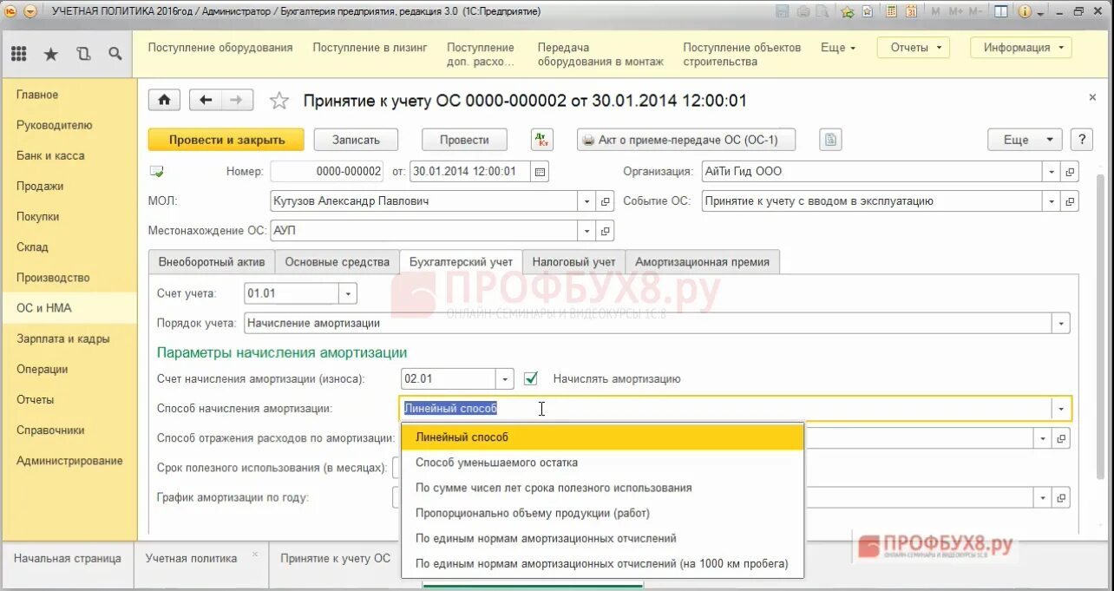Open amortization schedule record icon
Viewport: 1114px width, 591px height.
[1063, 498]
